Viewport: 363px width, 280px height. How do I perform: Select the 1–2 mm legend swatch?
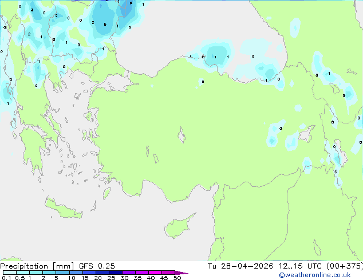pyautogui.click(x=36, y=273)
